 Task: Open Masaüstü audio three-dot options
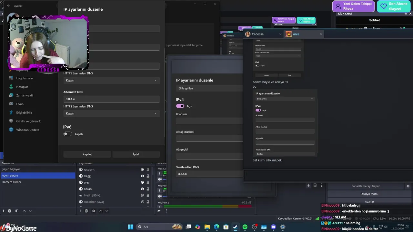coord(160,174)
